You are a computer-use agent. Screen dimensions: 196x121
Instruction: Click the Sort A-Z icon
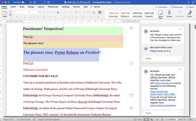pos(94,12)
